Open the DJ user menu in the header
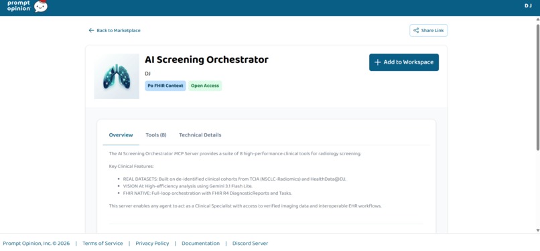Viewport: 540px width, 251px height. pos(528,6)
